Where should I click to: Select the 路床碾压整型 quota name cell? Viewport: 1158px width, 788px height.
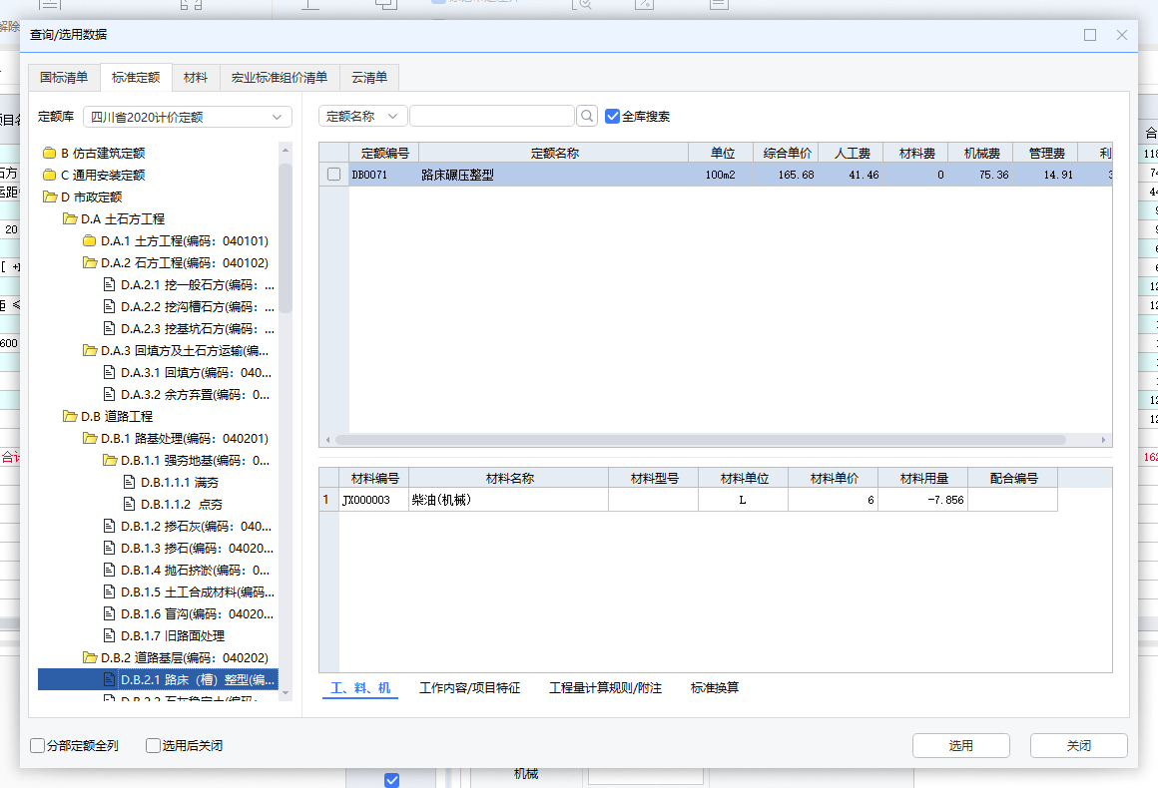(554, 175)
